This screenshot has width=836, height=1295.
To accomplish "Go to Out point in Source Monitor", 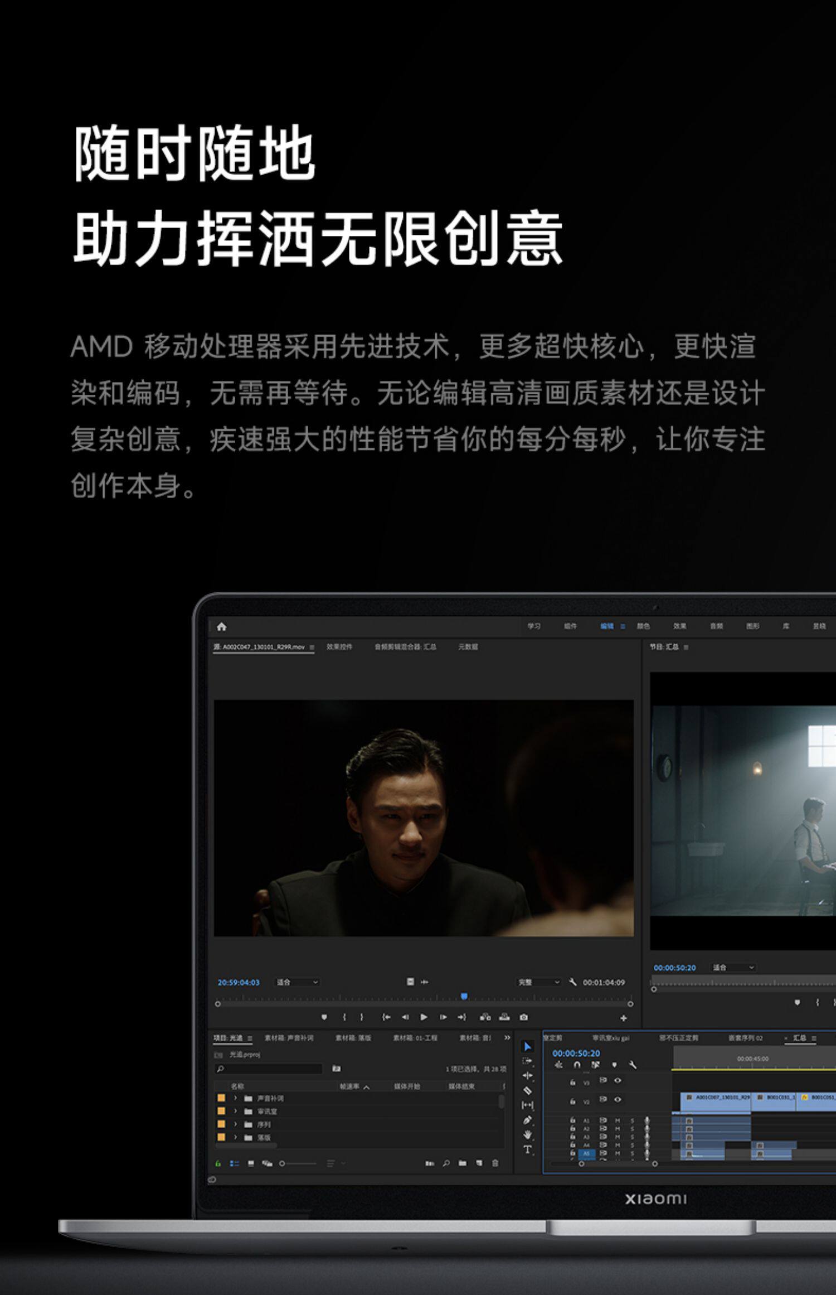I will (x=461, y=1017).
